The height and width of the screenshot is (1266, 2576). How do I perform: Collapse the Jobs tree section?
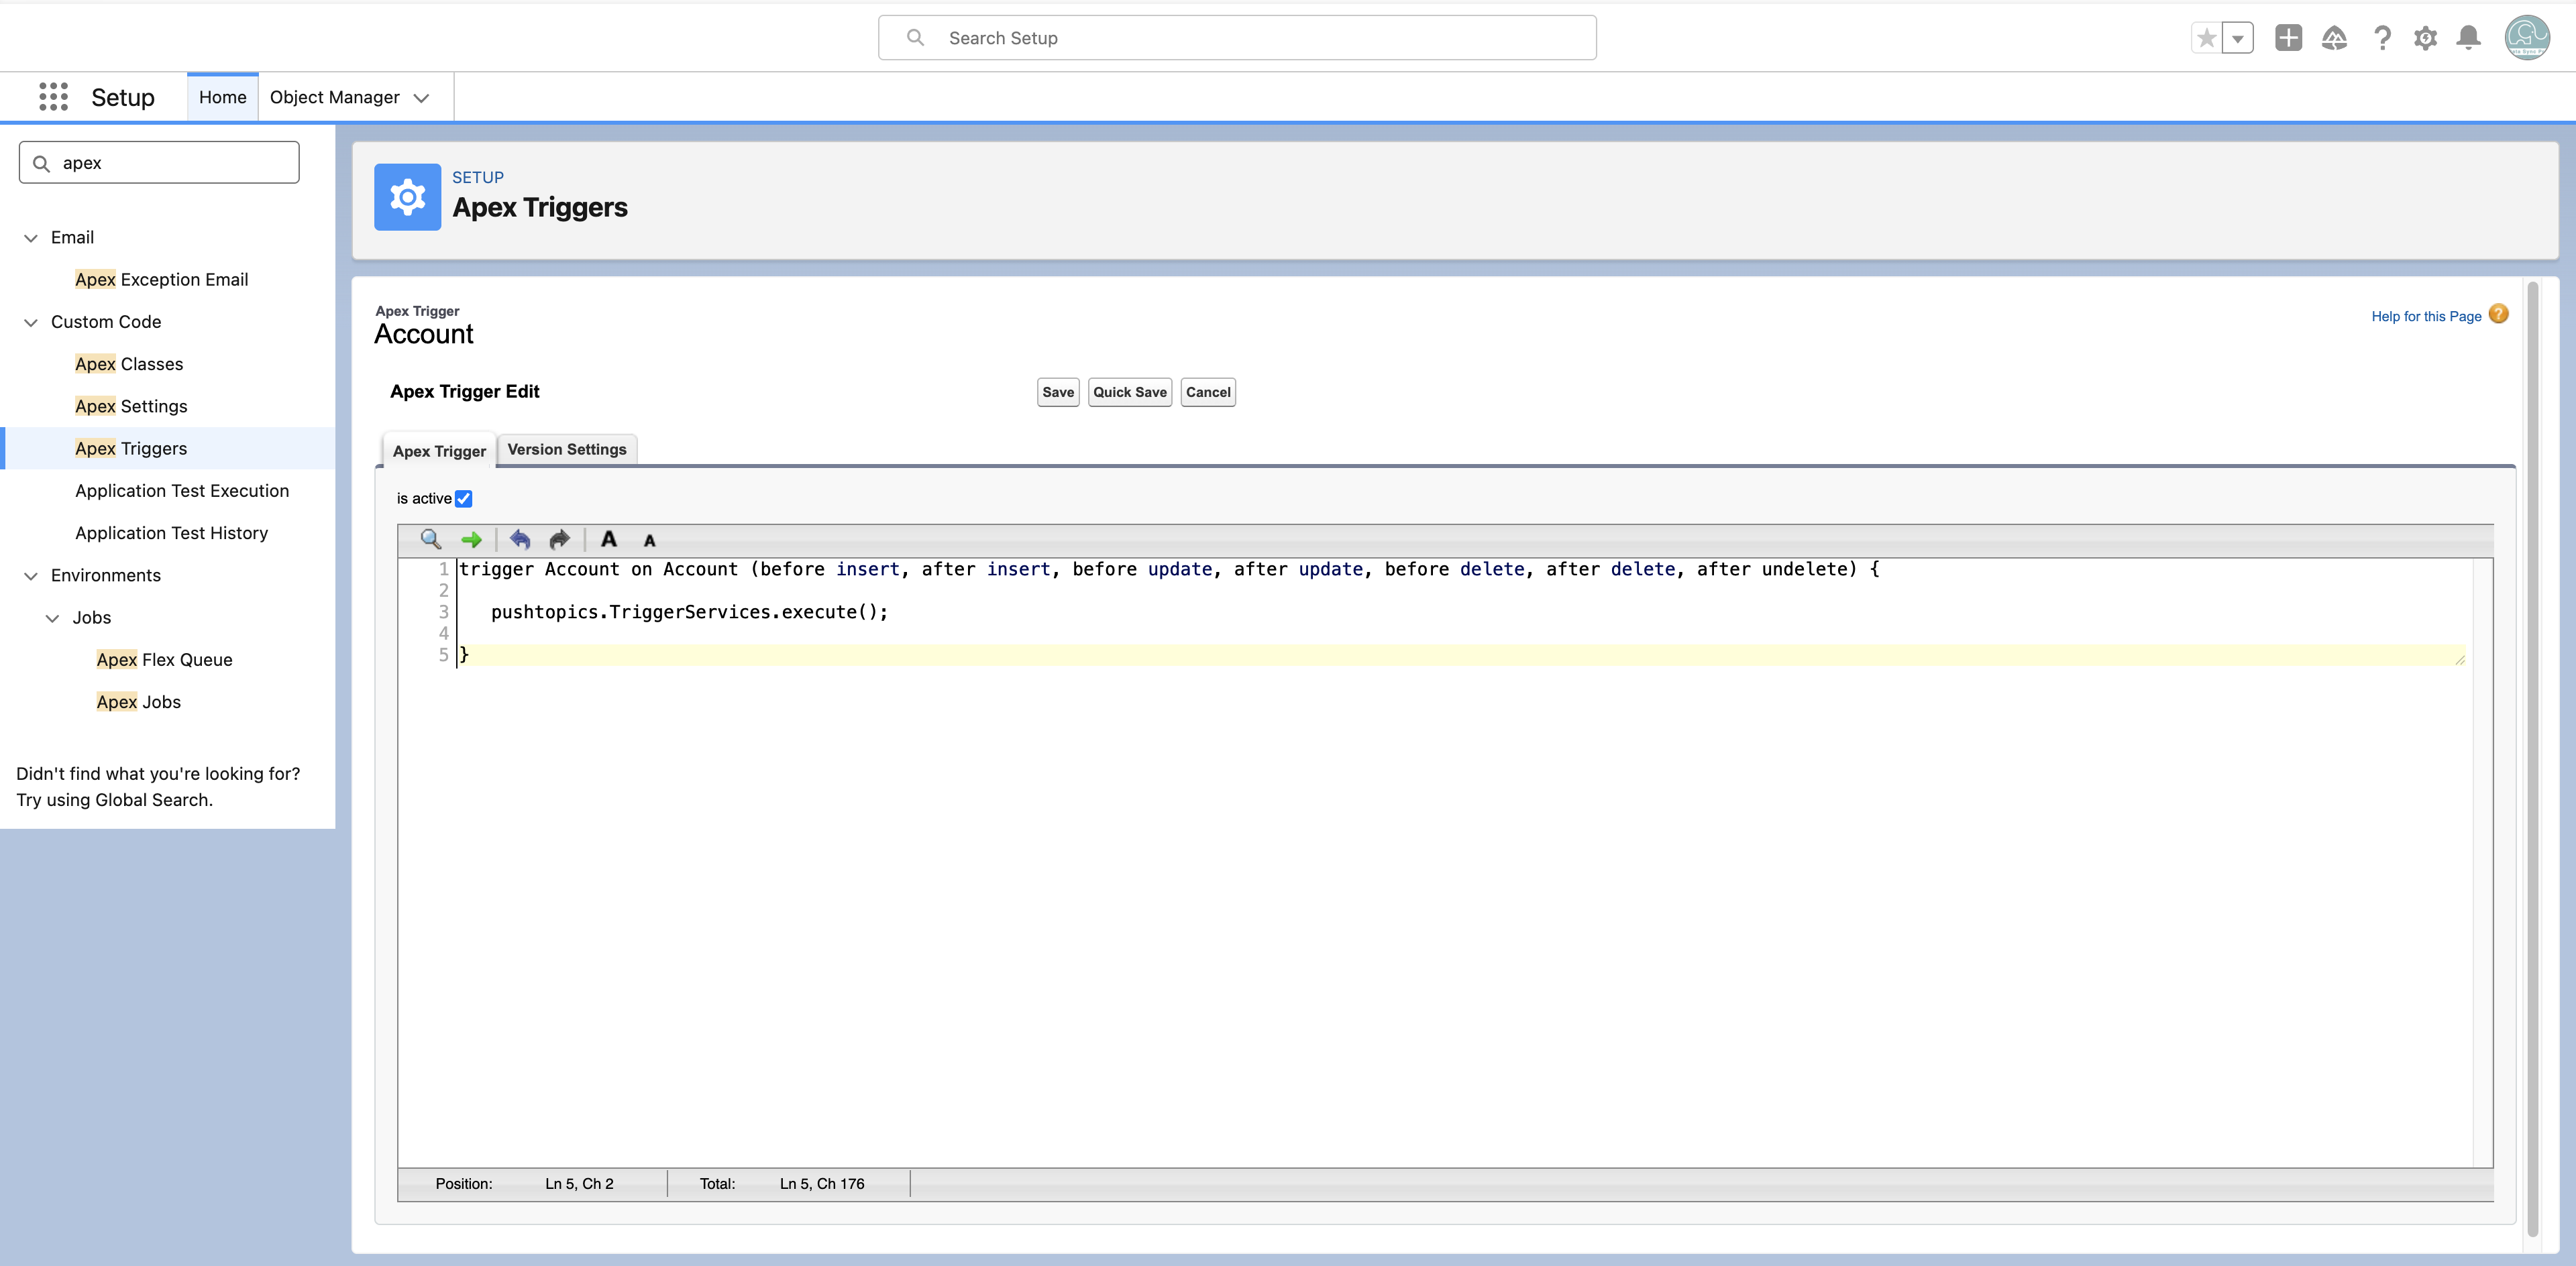point(52,618)
